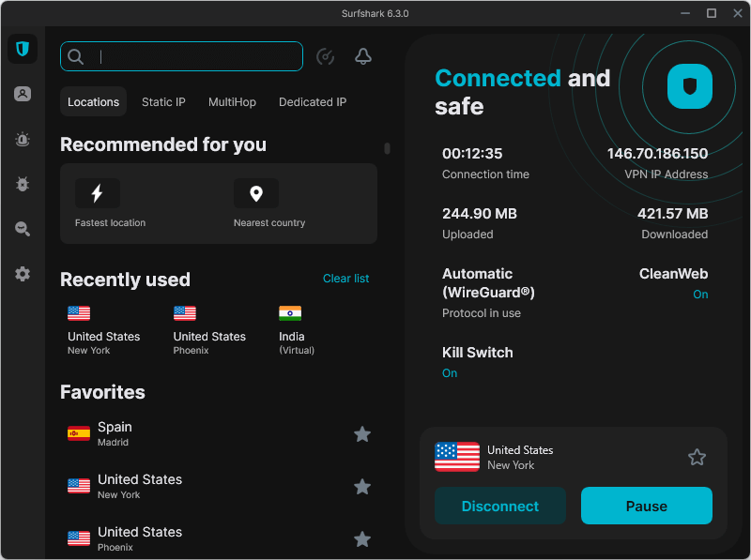Screen dimensions: 751x560
Task: Switch to the MultiHop tab
Action: (x=232, y=101)
